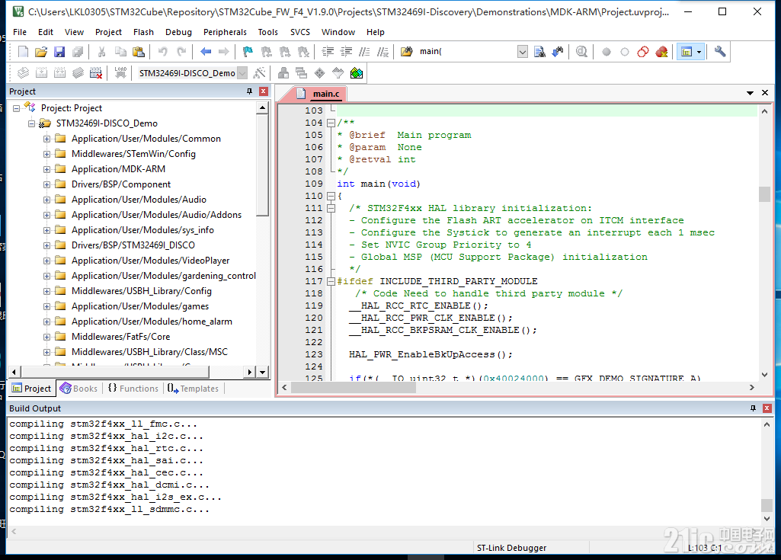Screen dimensions: 781x560
Task: Switch to the Templates tab
Action: 194,388
